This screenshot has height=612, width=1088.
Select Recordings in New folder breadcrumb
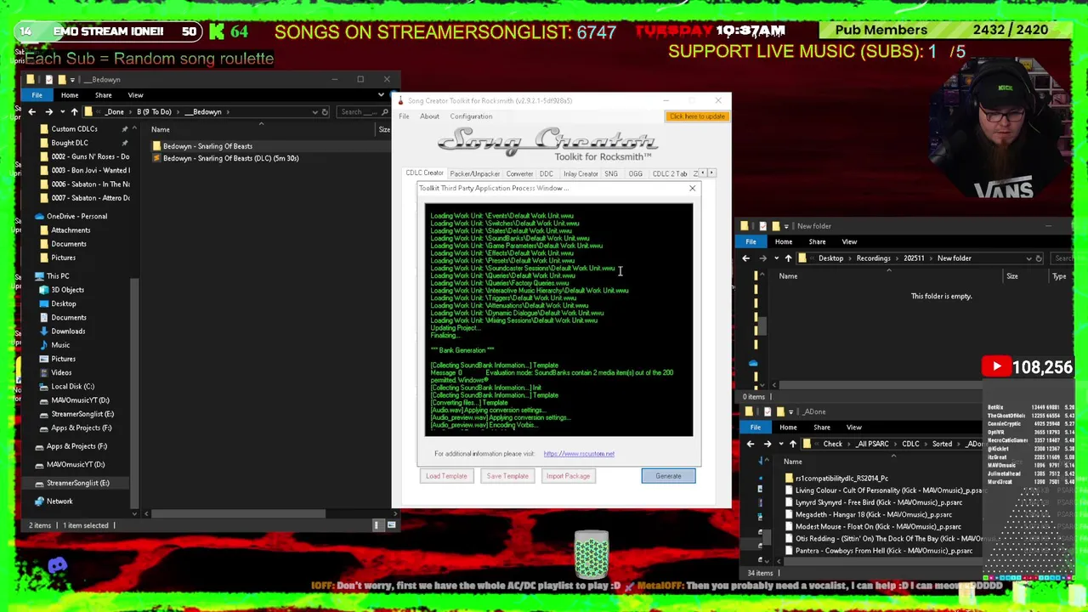click(873, 258)
